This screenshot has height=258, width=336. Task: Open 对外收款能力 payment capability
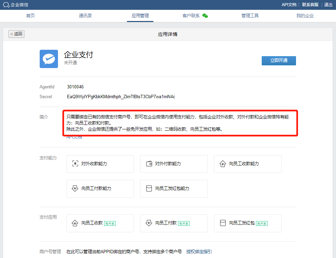(x=100, y=164)
